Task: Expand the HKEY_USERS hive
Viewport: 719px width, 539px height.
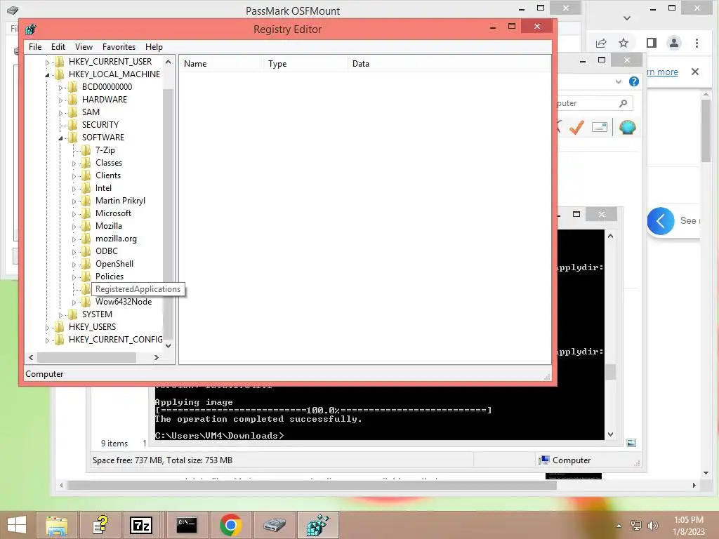Action: tap(47, 327)
